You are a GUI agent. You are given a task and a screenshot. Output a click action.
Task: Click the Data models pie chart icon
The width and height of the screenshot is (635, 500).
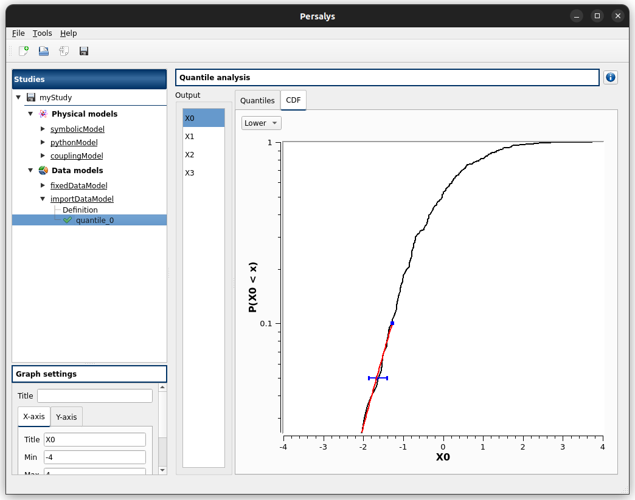pyautogui.click(x=43, y=171)
